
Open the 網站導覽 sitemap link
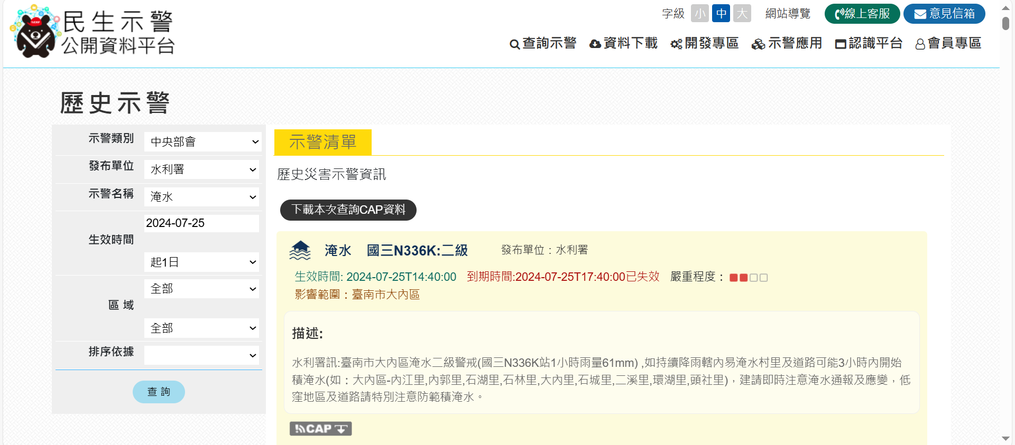click(788, 14)
